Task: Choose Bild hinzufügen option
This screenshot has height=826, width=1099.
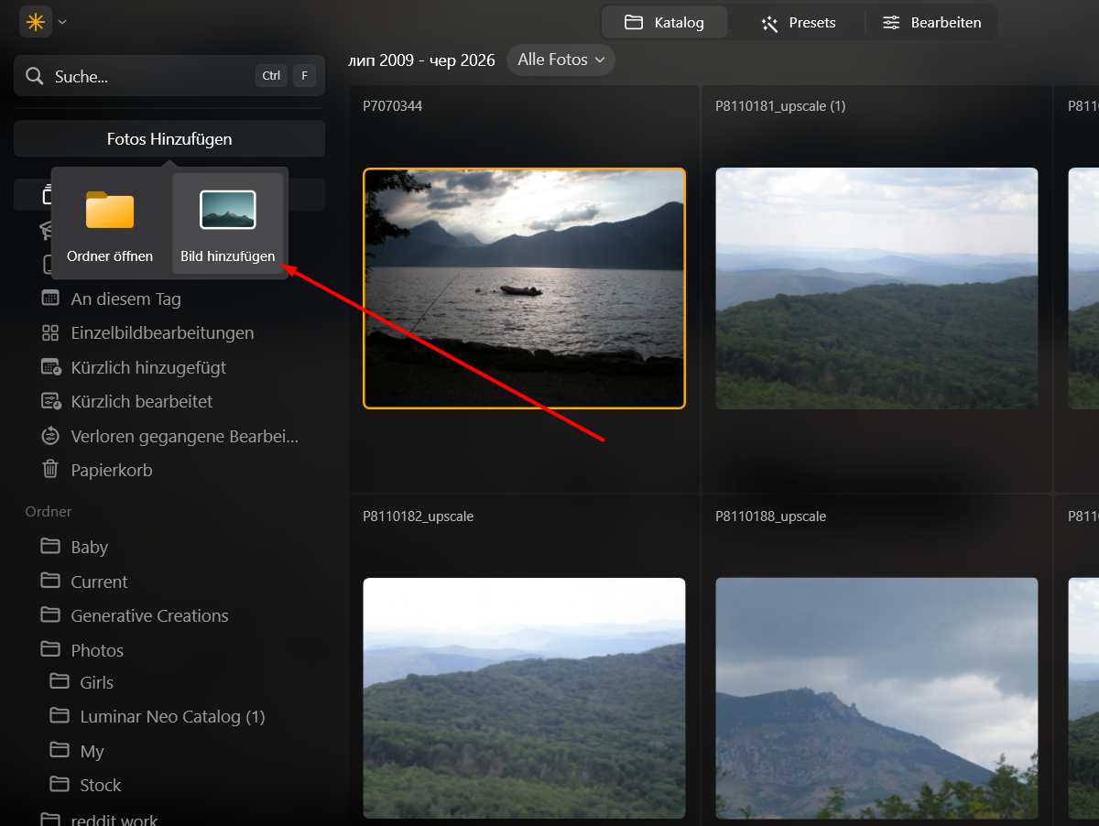Action: pyautogui.click(x=228, y=224)
